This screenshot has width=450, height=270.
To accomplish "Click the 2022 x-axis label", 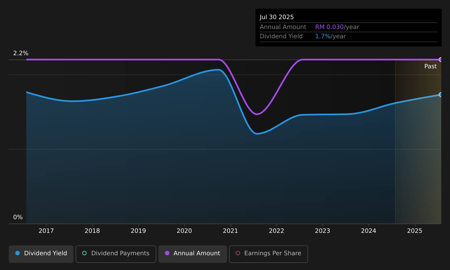I will point(277,231).
